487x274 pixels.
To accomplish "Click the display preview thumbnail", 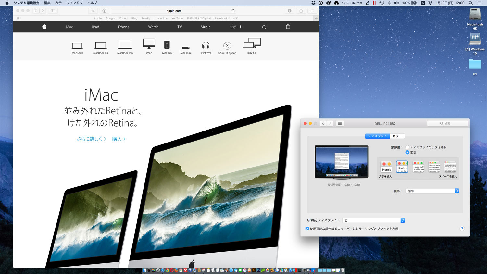I will (x=342, y=162).
